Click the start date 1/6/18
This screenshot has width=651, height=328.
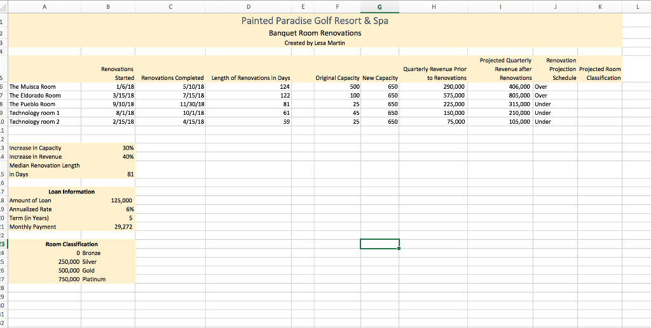[108, 86]
